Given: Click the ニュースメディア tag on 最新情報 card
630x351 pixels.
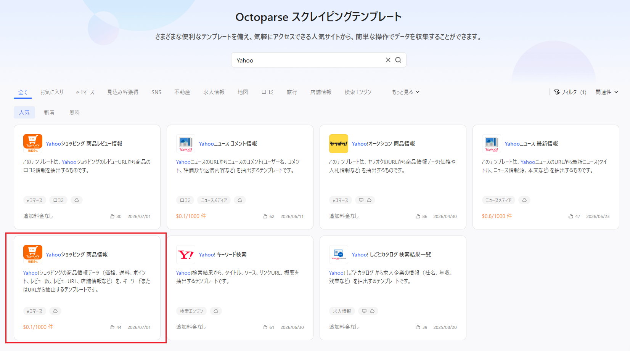Looking at the screenshot, I should (498, 200).
